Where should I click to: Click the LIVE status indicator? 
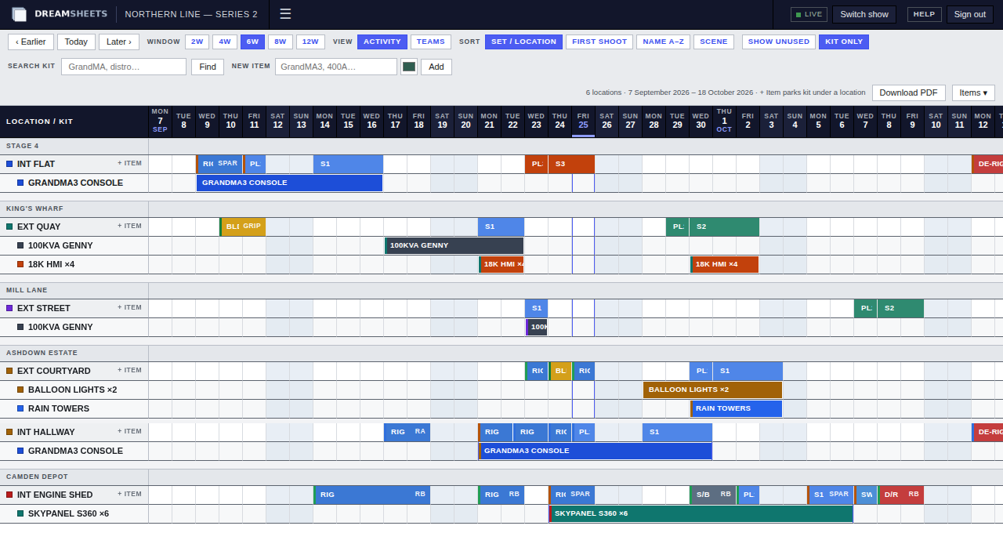(809, 14)
